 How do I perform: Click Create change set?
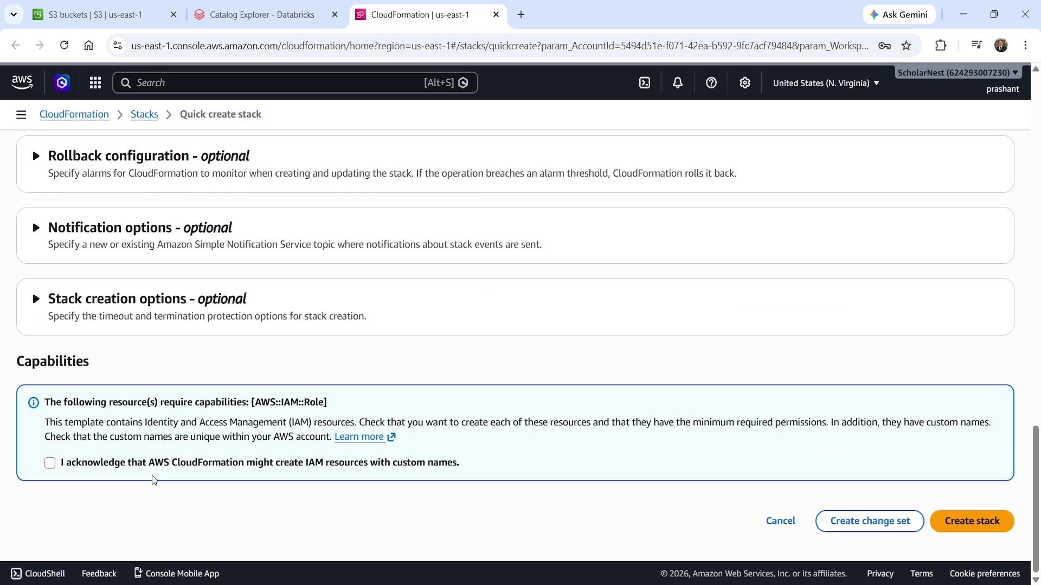tap(870, 521)
